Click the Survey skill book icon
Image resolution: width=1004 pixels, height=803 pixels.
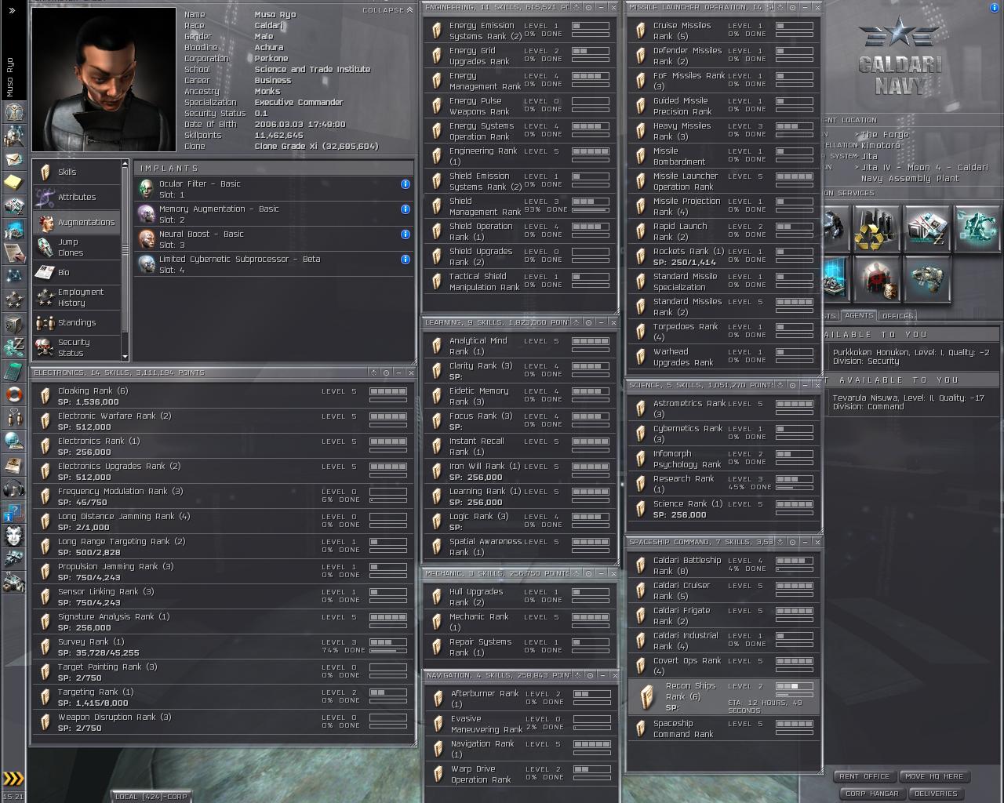click(x=45, y=647)
